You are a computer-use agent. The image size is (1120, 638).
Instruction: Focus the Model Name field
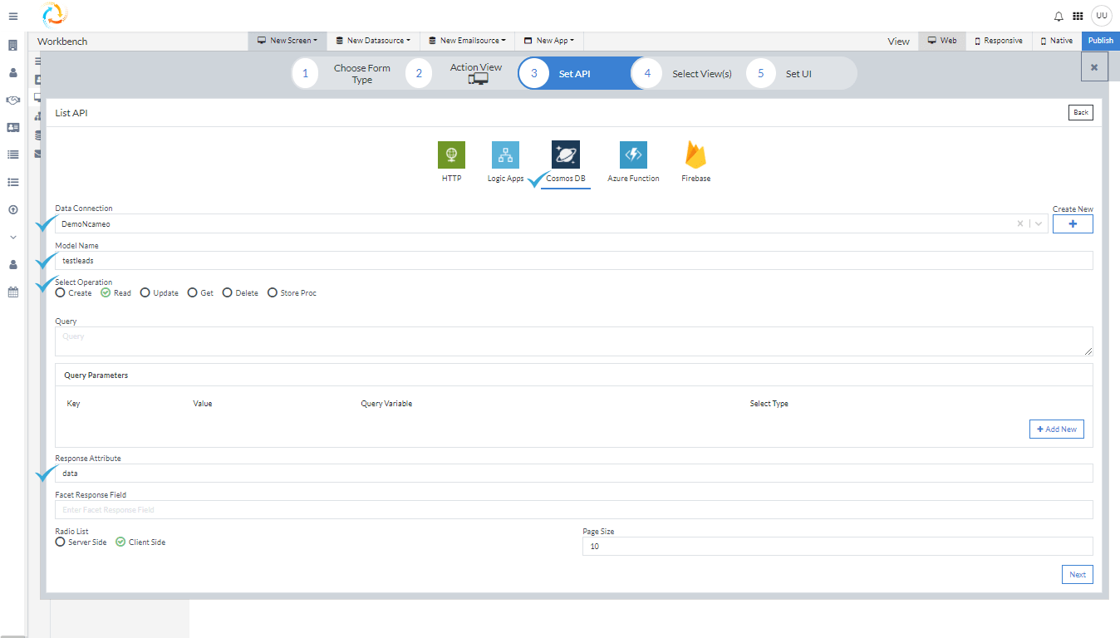[574, 261]
